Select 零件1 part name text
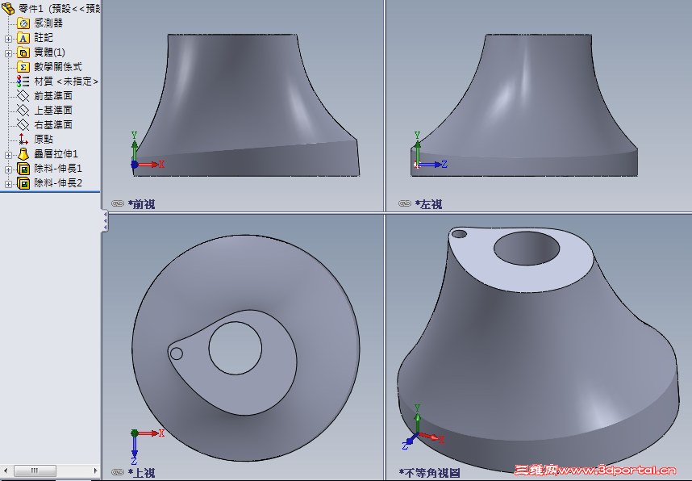This screenshot has height=481, width=692. (x=31, y=9)
